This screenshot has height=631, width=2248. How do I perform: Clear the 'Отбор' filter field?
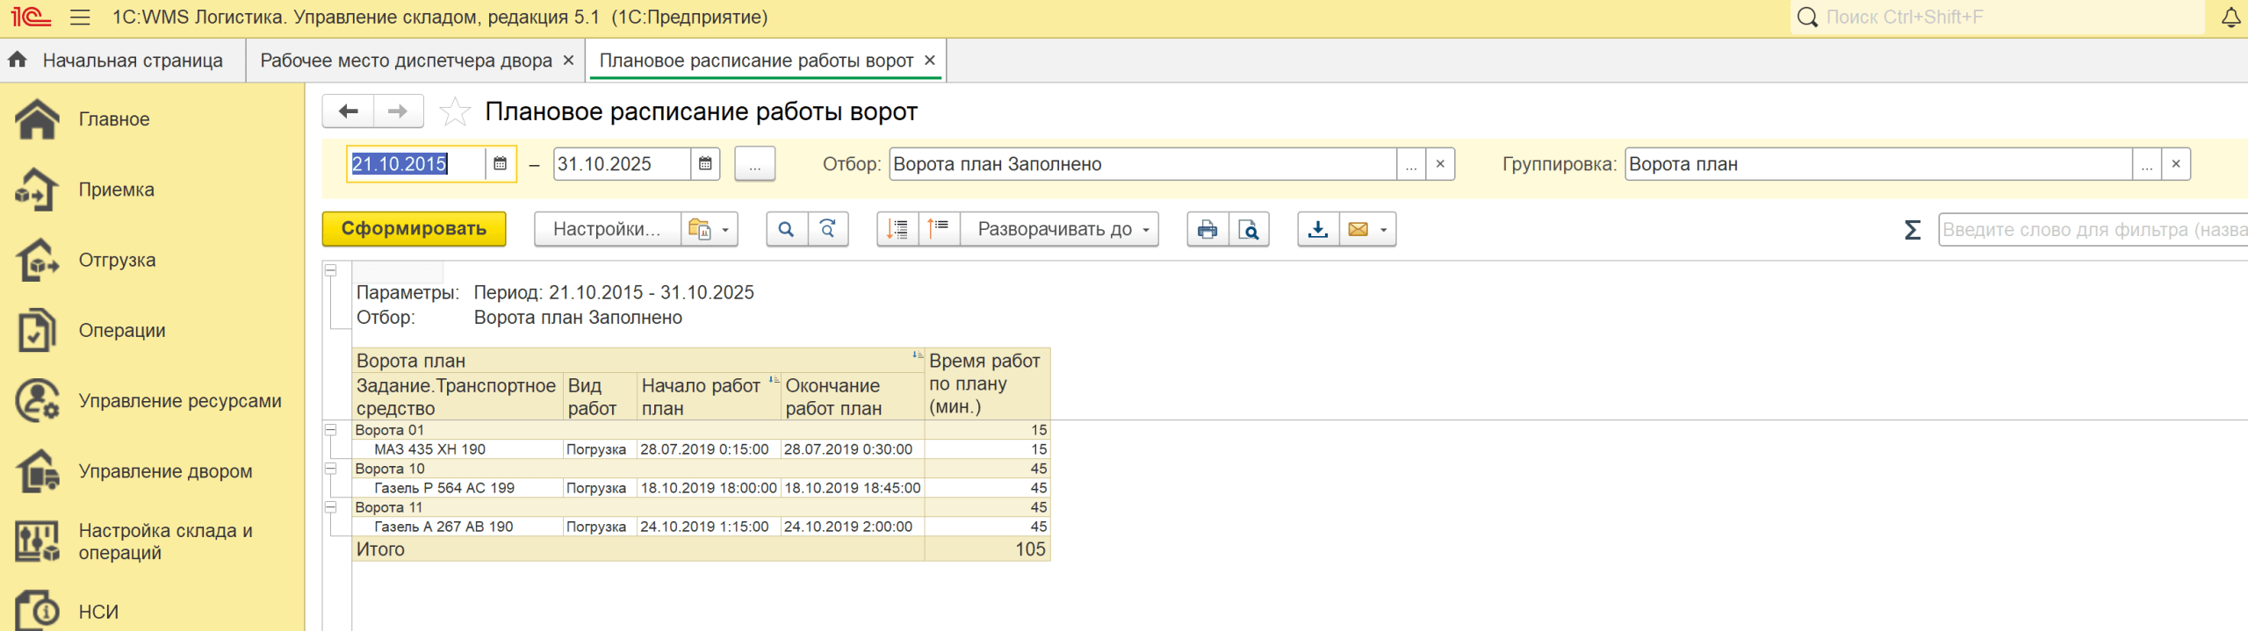pyautogui.click(x=1440, y=164)
